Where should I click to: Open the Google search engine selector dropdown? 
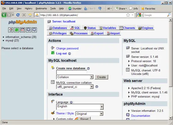tap(140, 15)
